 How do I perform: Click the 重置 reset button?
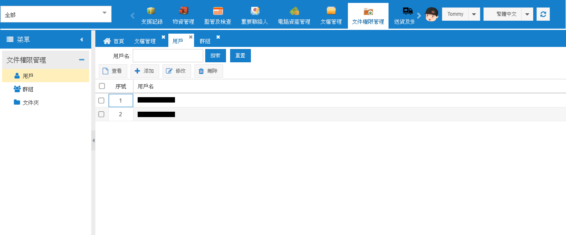click(240, 56)
